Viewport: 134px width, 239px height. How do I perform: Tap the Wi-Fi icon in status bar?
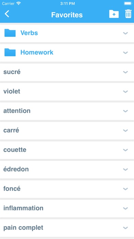18,3
